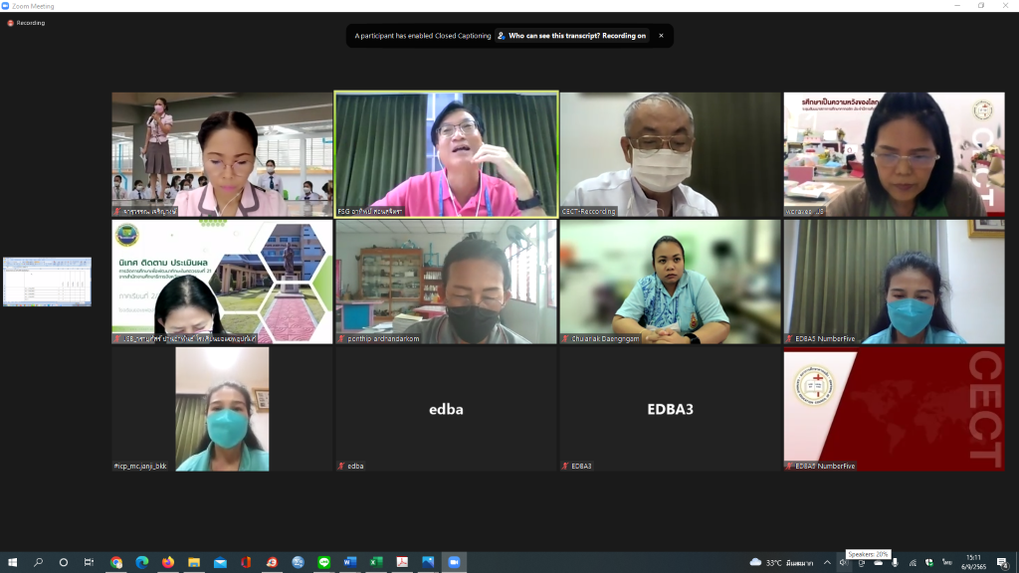Click the Zoom icon on the taskbar

click(x=454, y=562)
